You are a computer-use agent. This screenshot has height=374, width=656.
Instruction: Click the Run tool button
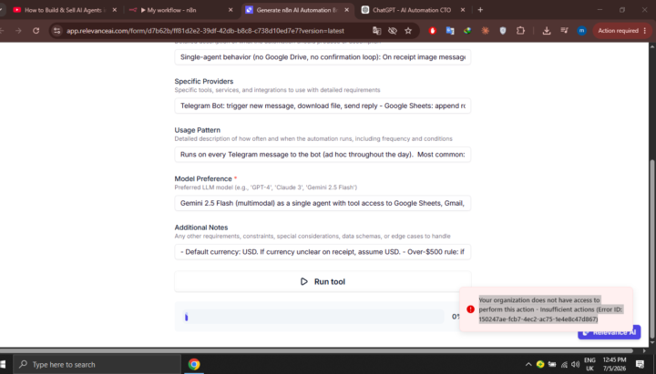323,282
